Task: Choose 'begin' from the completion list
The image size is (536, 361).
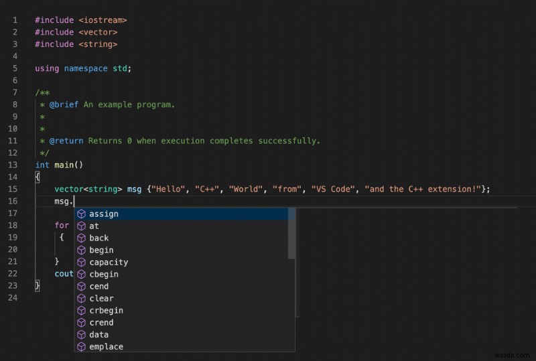Action: click(x=101, y=250)
